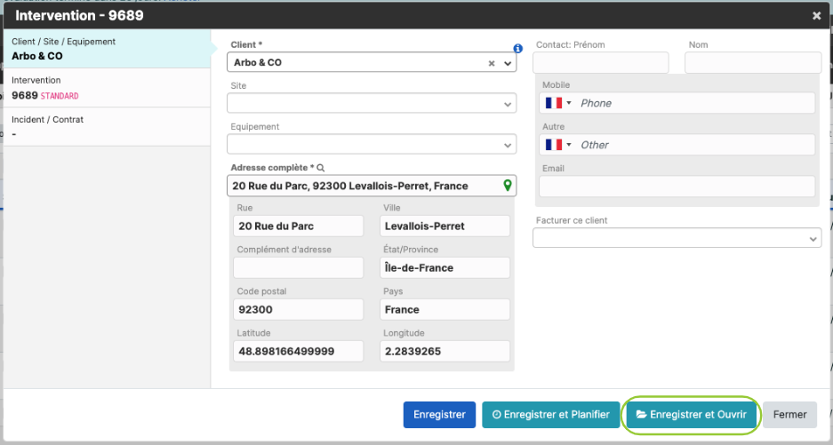Expand the Site dropdown
This screenshot has height=445, width=833.
[x=508, y=104]
